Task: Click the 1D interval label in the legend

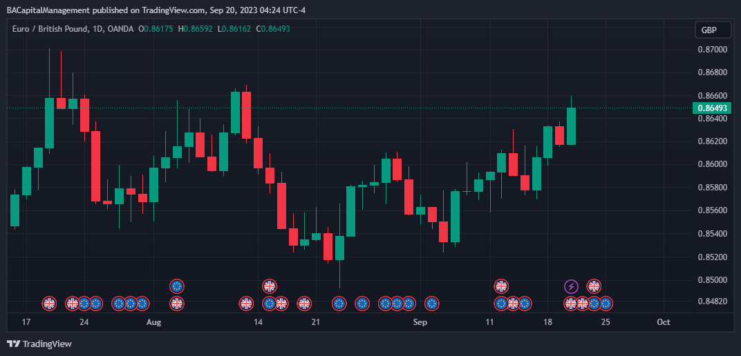Action: (97, 29)
